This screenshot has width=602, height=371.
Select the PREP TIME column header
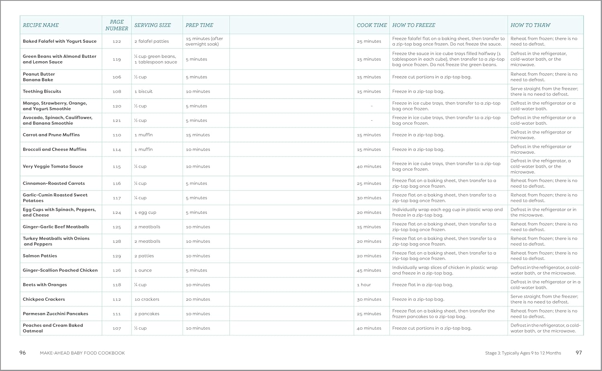200,25
